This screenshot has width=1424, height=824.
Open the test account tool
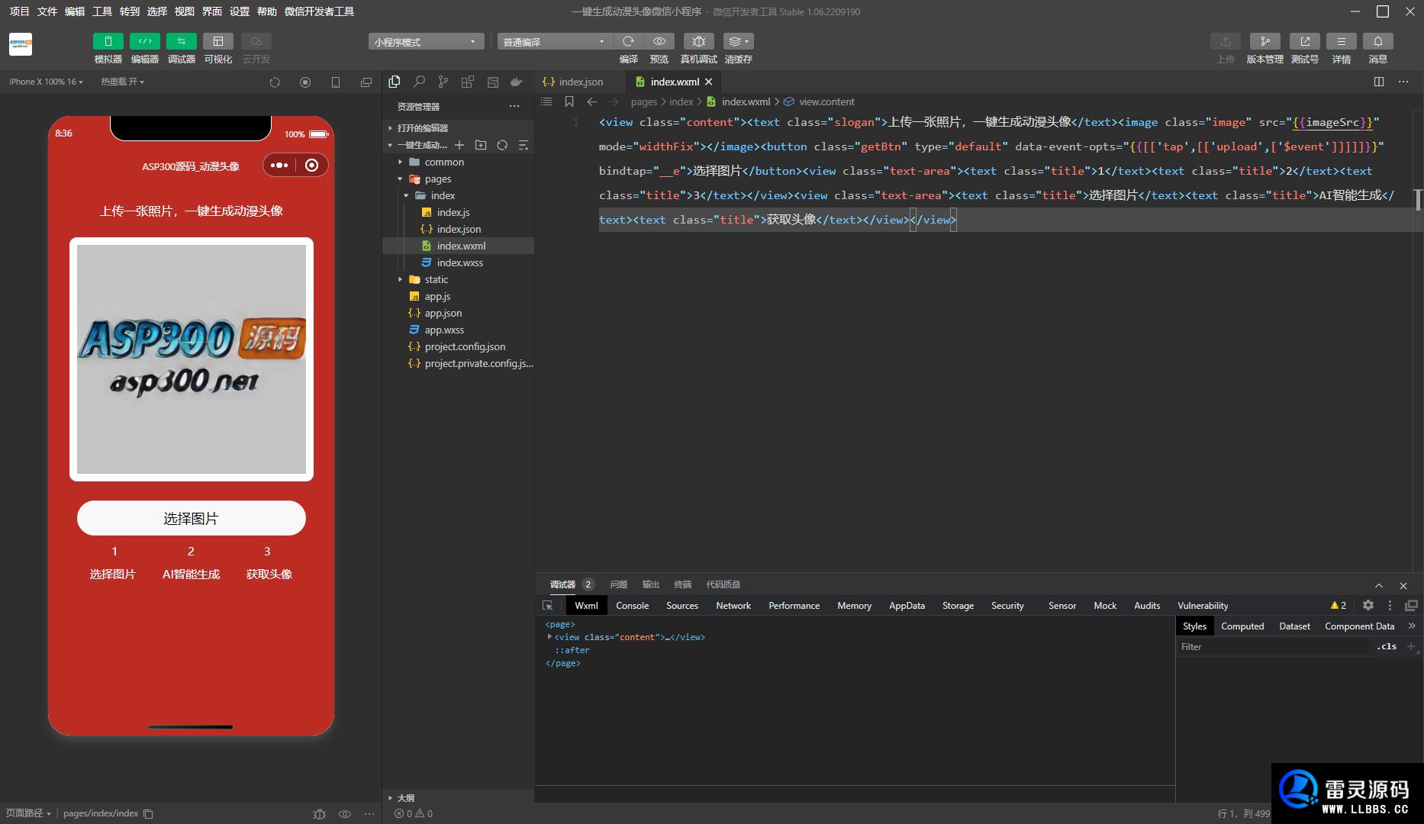(x=1304, y=41)
